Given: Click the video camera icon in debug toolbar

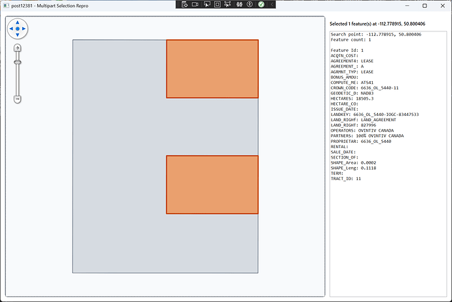Looking at the screenshot, I should [x=195, y=5].
